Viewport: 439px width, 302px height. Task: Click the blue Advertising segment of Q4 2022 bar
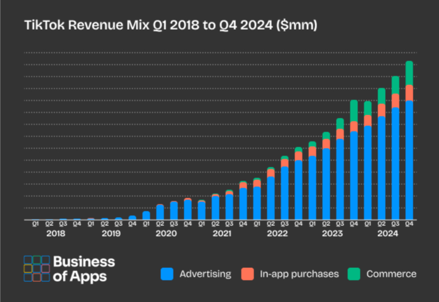point(299,190)
